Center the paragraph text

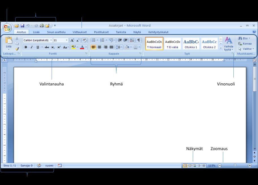click(99, 47)
